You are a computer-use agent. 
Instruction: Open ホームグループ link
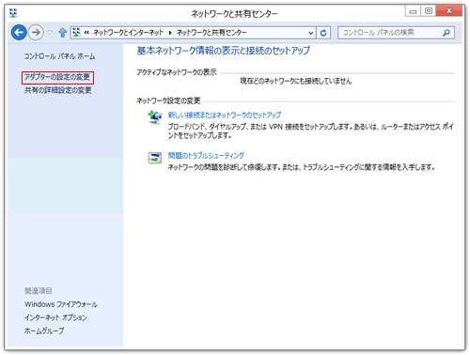(44, 331)
